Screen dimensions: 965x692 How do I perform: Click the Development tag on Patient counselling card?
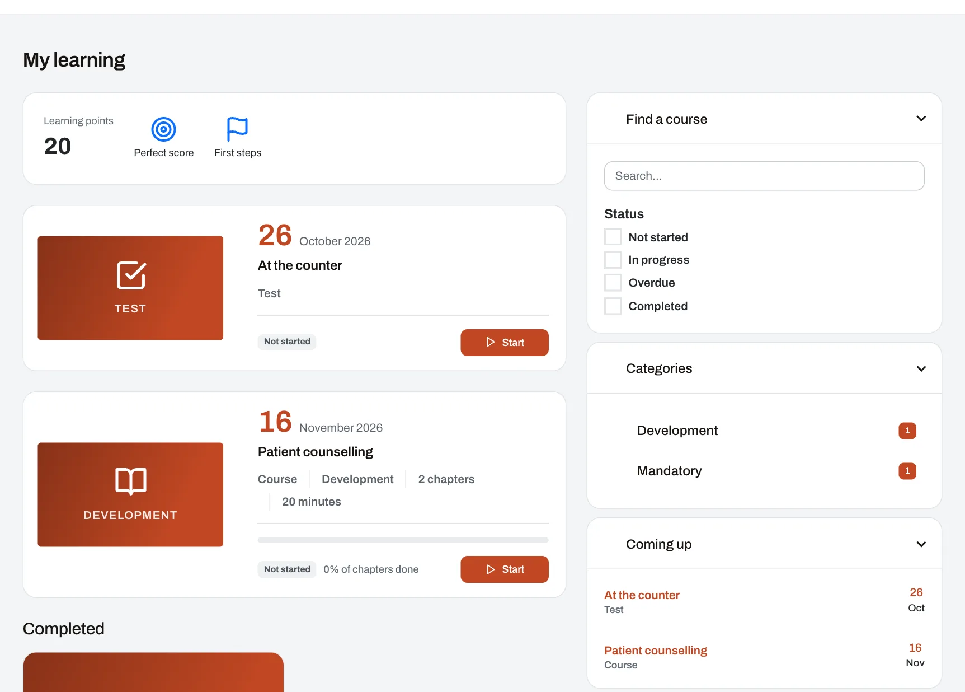click(x=357, y=479)
